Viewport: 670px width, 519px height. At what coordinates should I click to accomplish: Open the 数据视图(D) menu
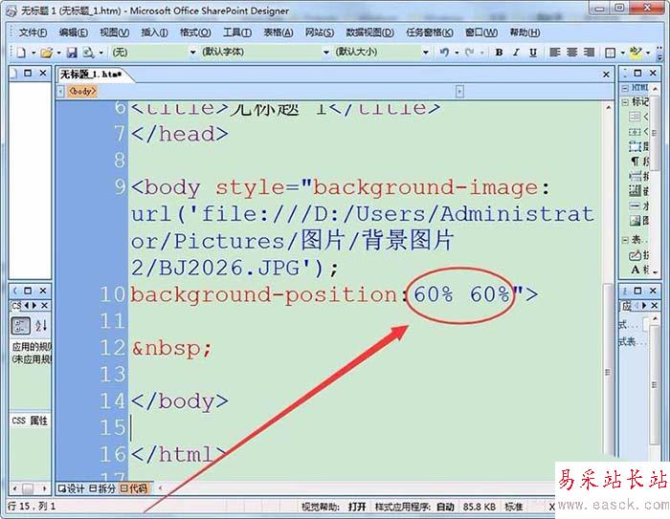tap(369, 32)
